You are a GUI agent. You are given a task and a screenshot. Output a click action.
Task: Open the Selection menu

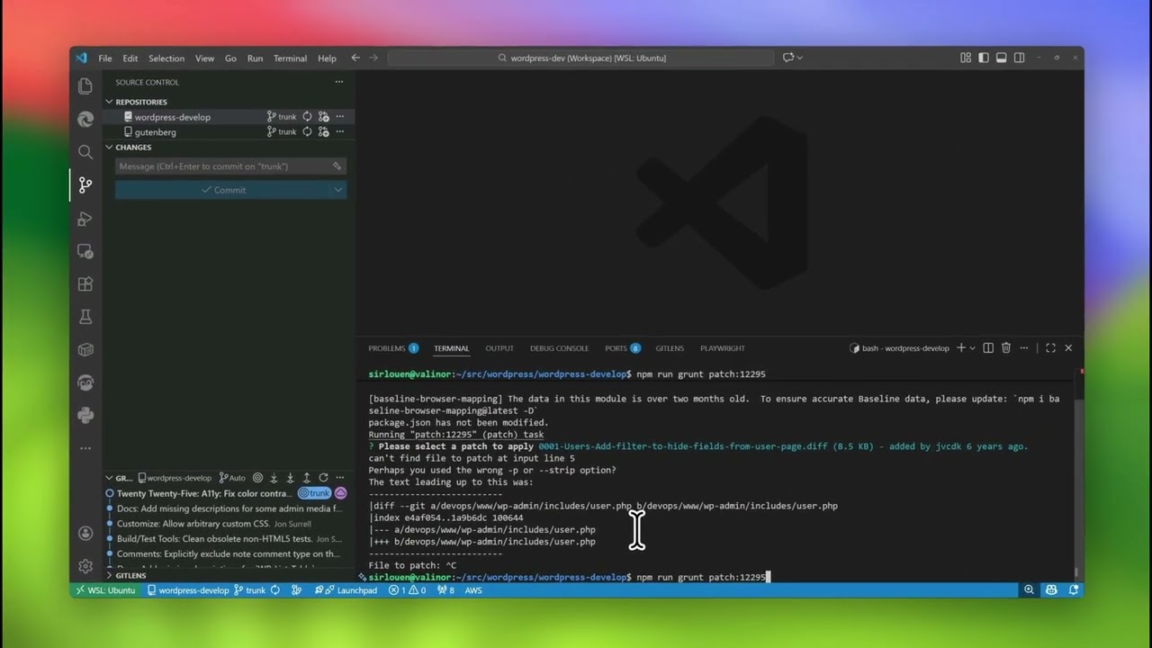tap(166, 58)
